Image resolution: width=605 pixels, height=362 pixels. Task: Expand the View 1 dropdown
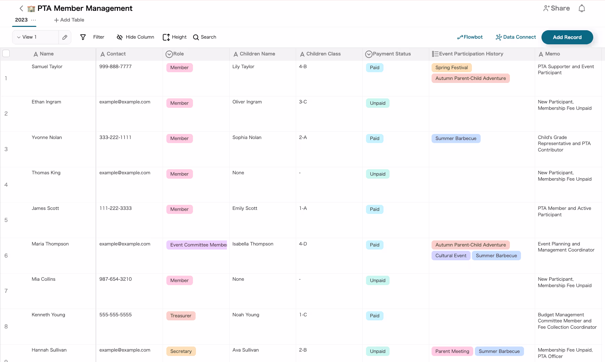coord(19,37)
